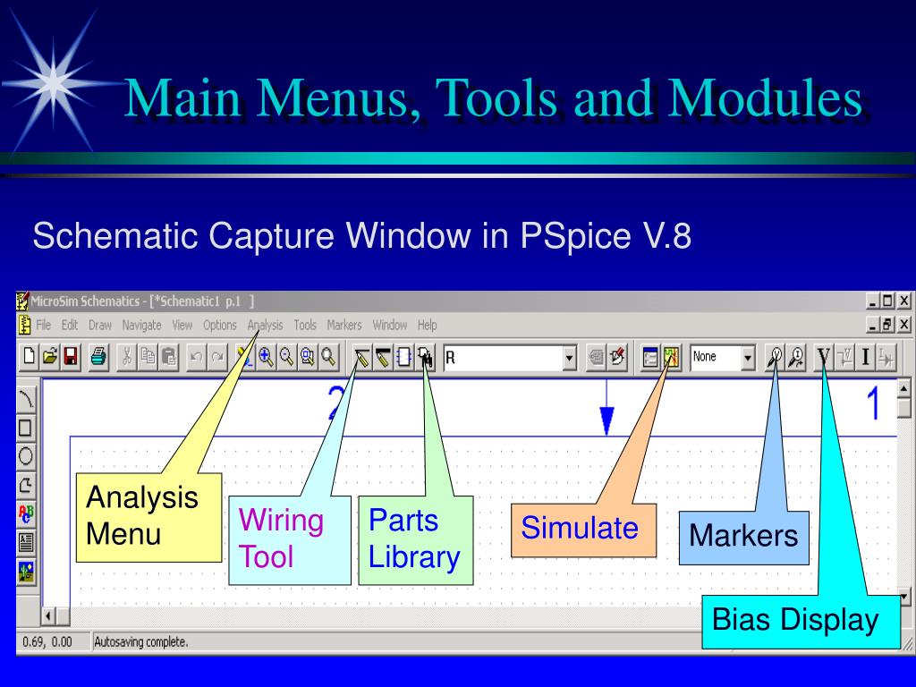Toggle bias voltage display with V button
This screenshot has width=916, height=687.
tap(824, 357)
